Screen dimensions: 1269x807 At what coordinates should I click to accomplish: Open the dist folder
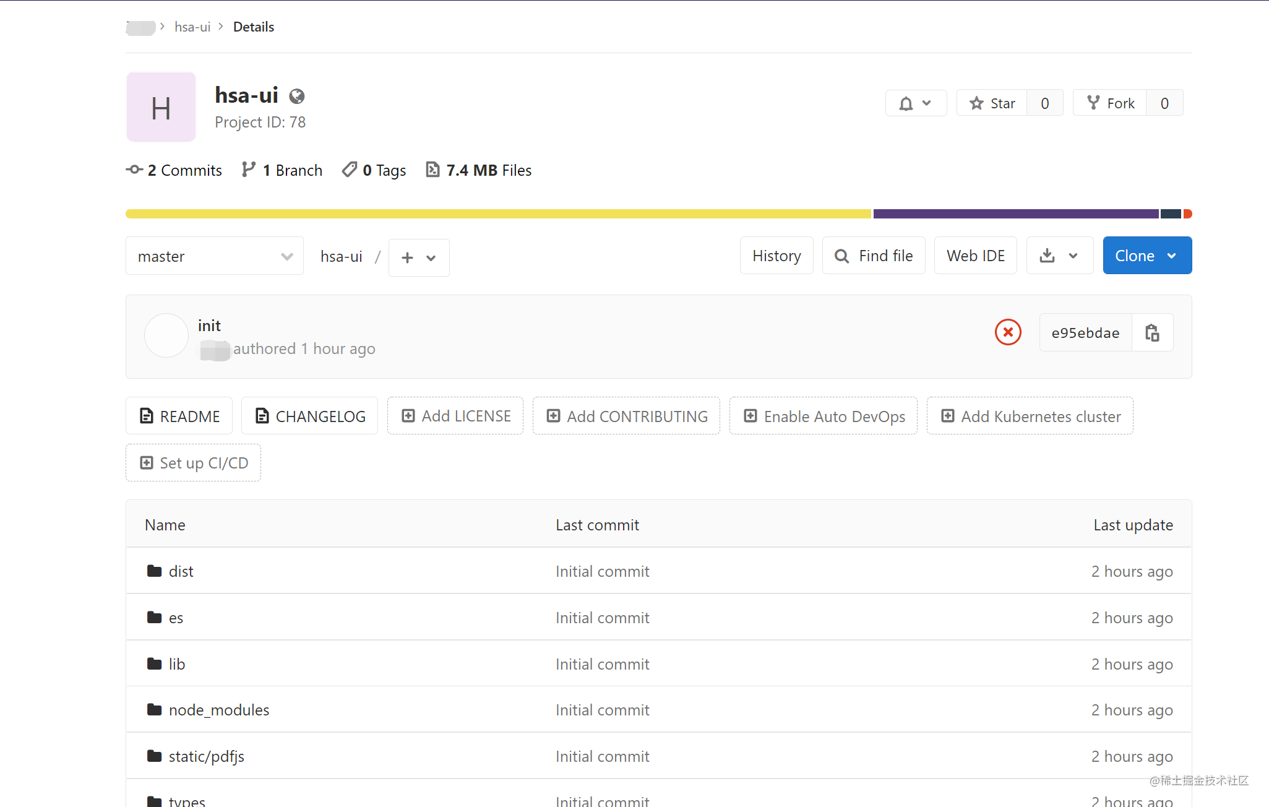[181, 571]
